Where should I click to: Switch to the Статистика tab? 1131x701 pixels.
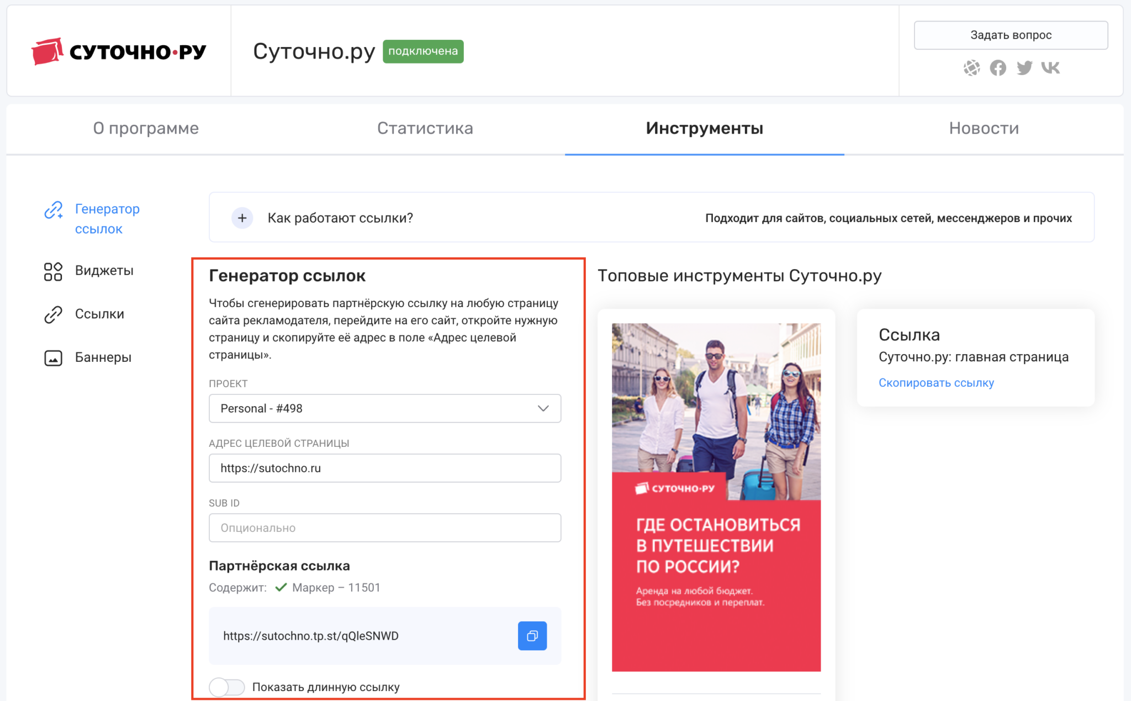tap(425, 129)
